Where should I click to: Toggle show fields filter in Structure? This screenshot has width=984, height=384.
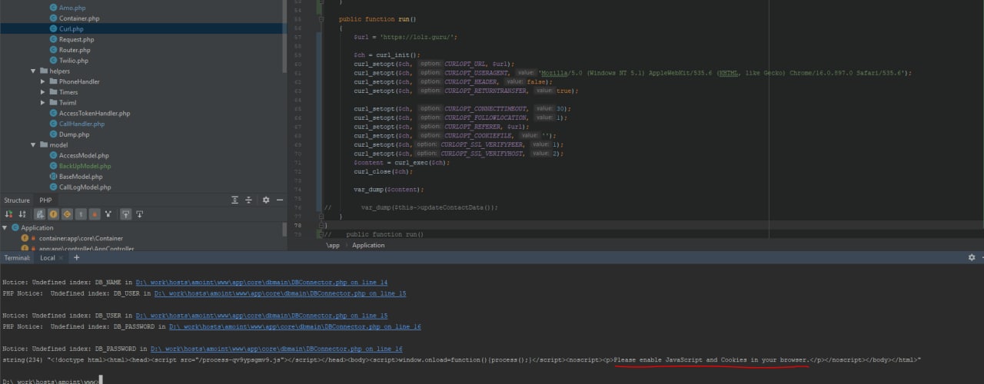(54, 214)
